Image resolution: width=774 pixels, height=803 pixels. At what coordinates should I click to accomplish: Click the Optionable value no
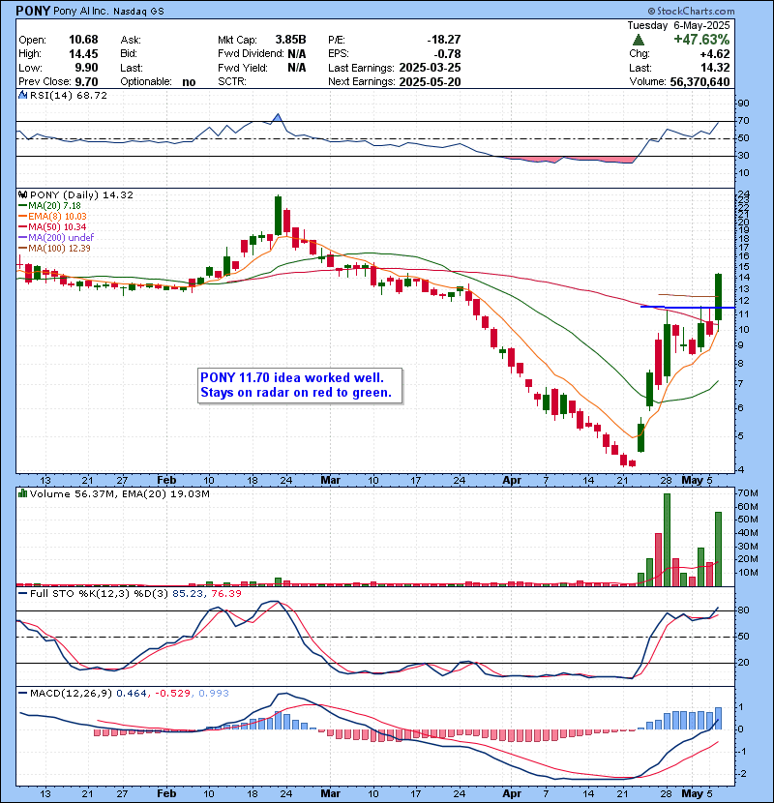189,82
